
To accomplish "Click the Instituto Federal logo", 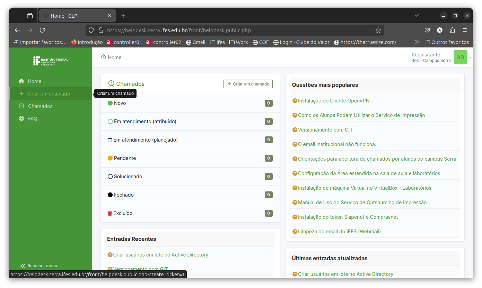I will pyautogui.click(x=51, y=61).
